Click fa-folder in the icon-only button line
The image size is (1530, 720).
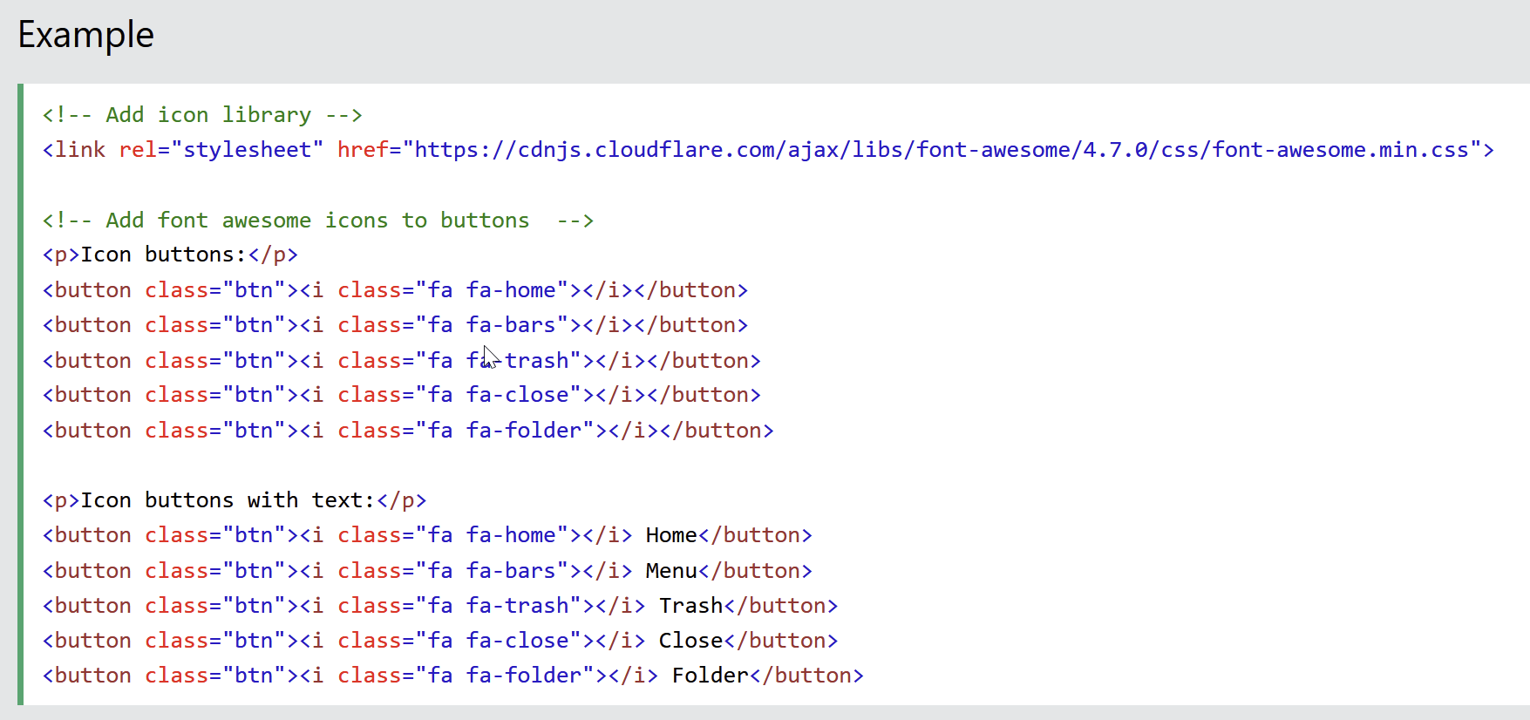pos(524,431)
